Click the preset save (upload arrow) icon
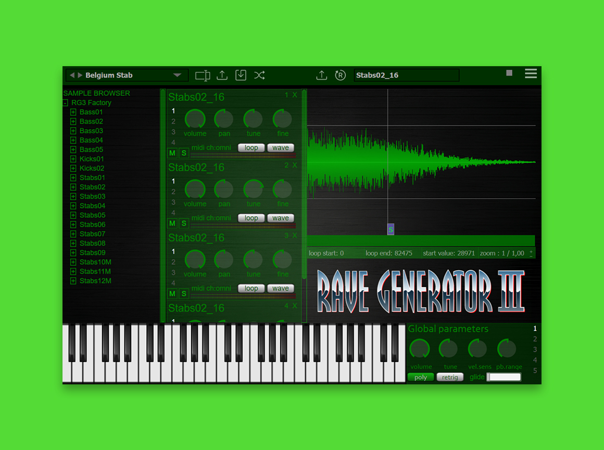604x450 pixels. tap(221, 75)
